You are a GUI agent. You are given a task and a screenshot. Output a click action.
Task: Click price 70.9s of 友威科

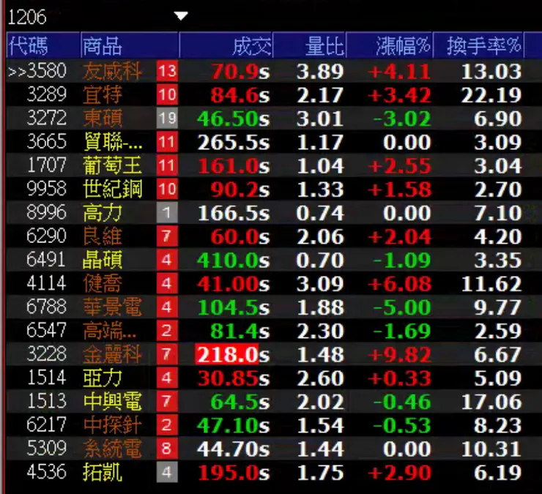[240, 72]
